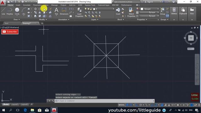201x113 pixels.
Task: Click the Stretch tool icon
Action: (x=35, y=16)
